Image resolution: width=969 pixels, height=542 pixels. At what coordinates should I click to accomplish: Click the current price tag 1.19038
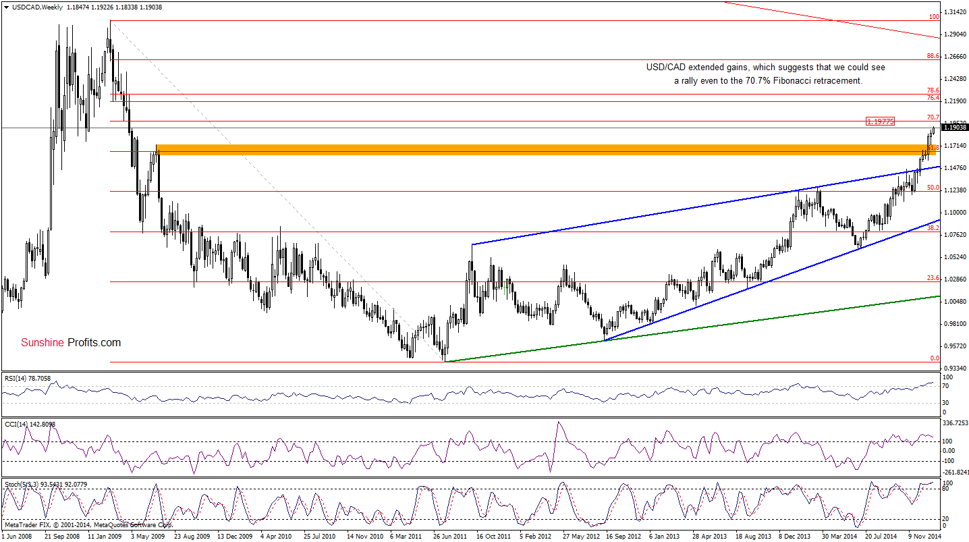tap(956, 127)
